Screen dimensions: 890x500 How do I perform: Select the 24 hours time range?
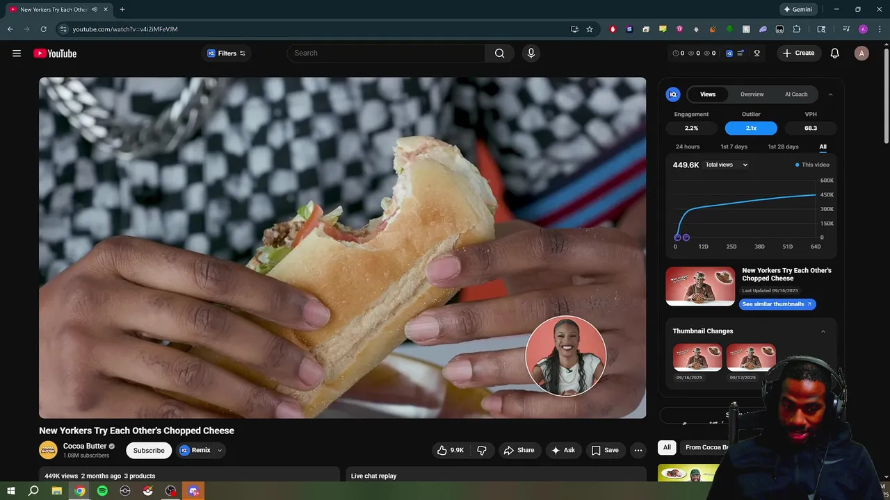coord(688,147)
